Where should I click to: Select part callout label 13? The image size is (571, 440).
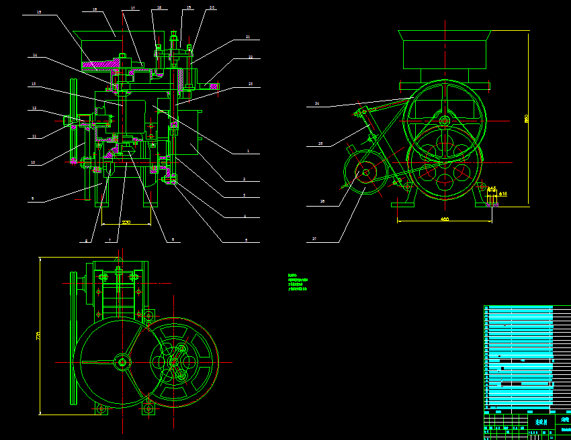[x=34, y=84]
